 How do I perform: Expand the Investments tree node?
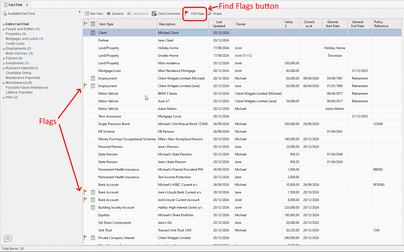[4, 63]
